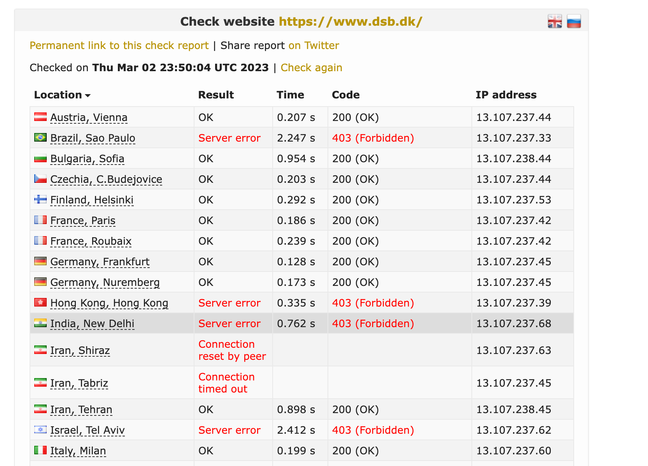Click the Czechia flag icon
Screen dimensions: 648x466
pos(40,179)
